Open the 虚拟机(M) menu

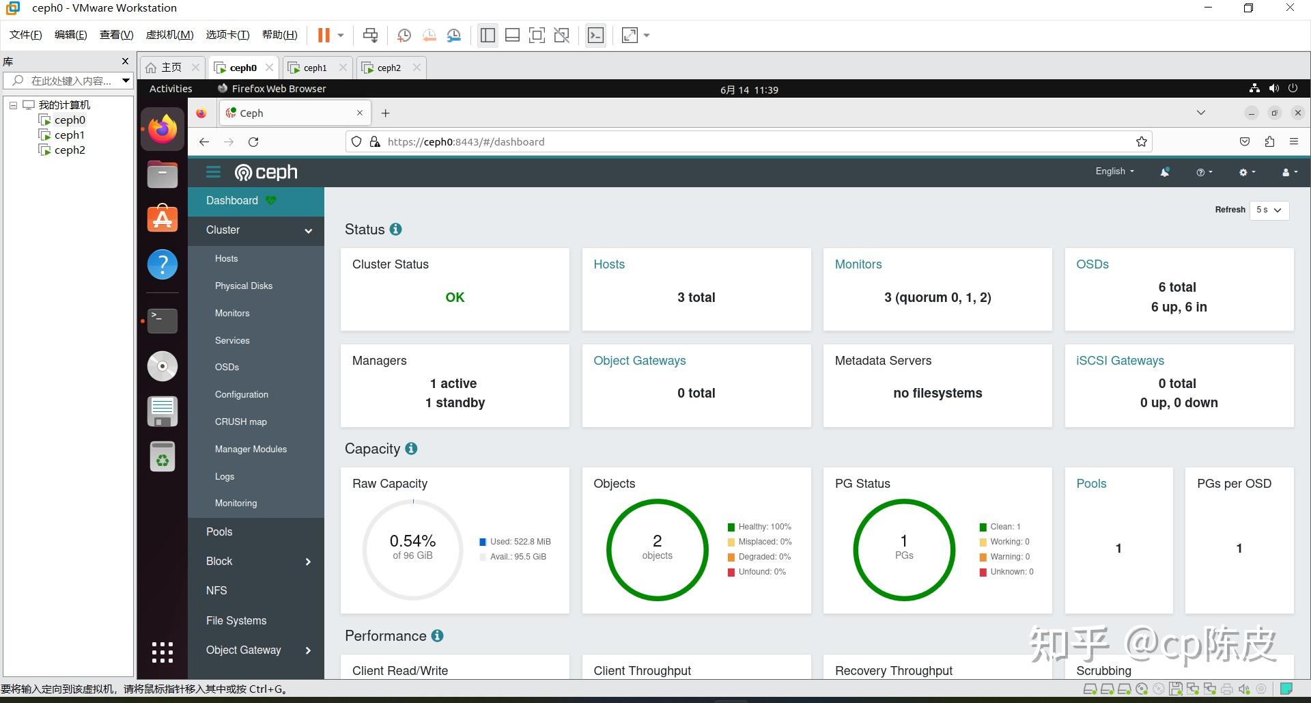tap(170, 35)
